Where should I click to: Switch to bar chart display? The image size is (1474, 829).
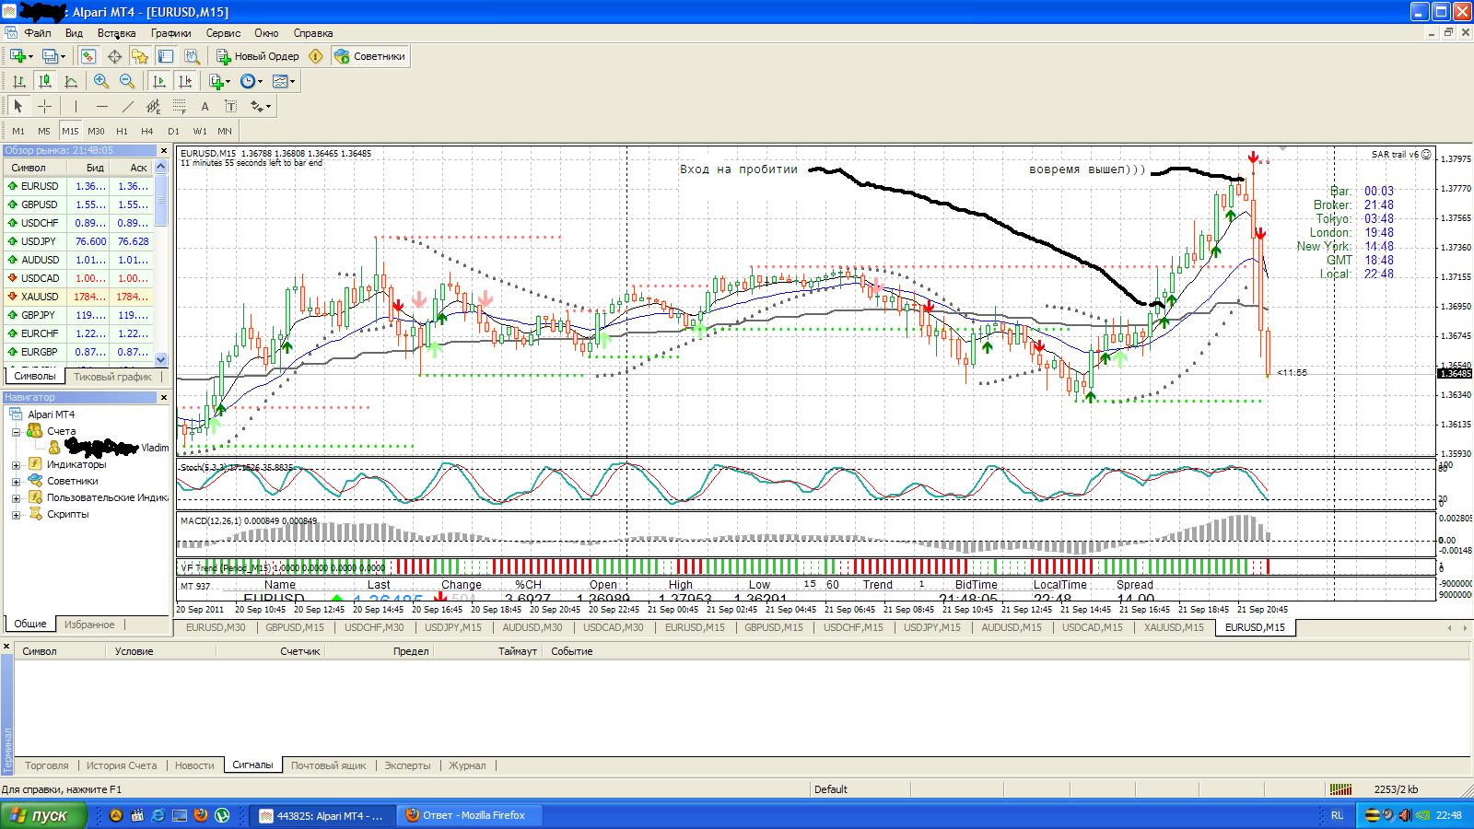coord(18,81)
